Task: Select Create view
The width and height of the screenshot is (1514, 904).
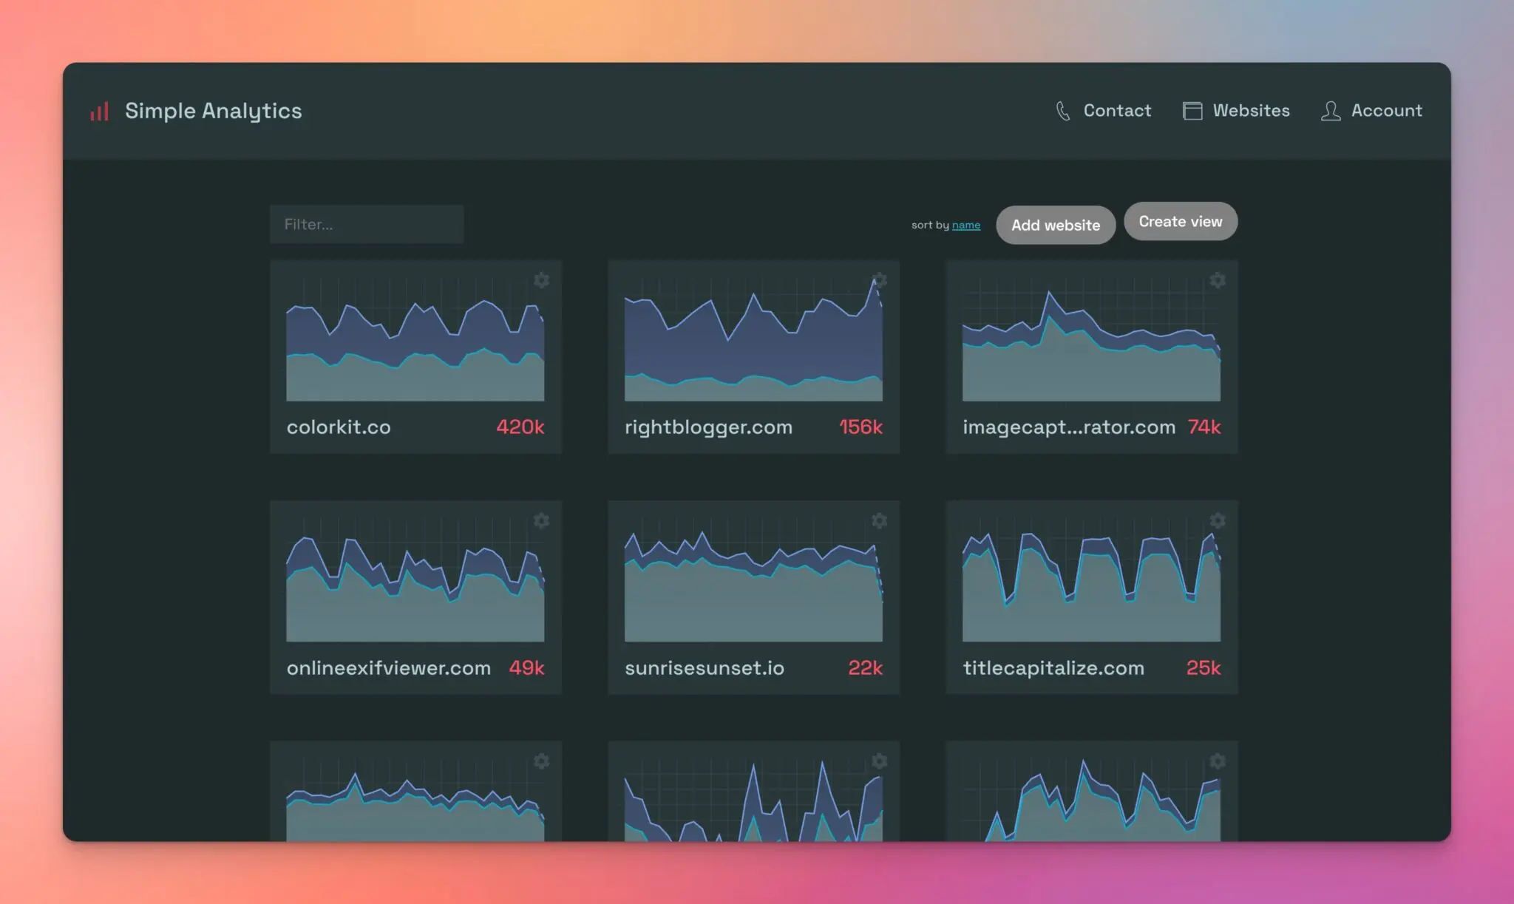Action: coord(1181,221)
